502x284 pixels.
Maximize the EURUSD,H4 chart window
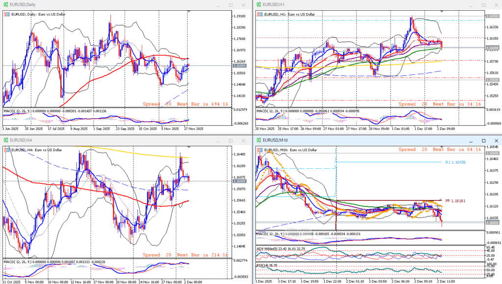[230, 140]
